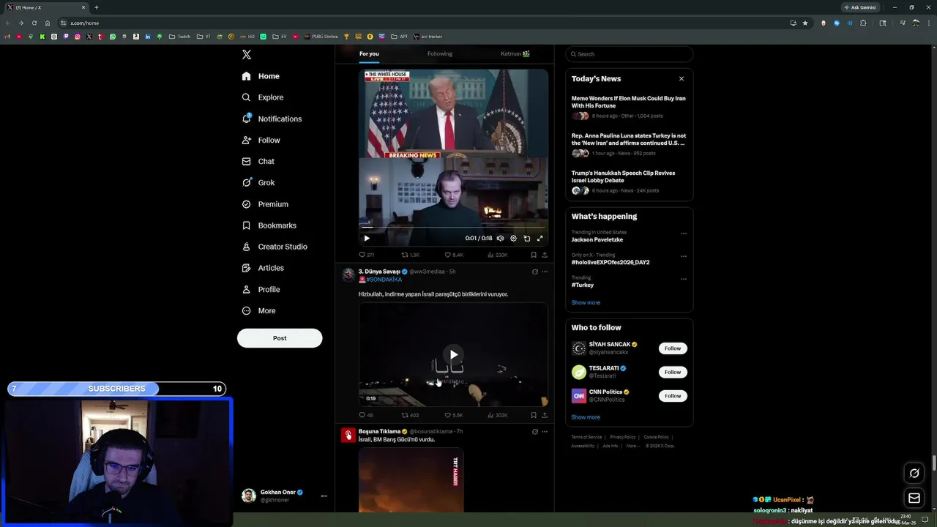The width and height of the screenshot is (937, 527).
Task: Follow TESLARATI
Action: [x=673, y=372]
